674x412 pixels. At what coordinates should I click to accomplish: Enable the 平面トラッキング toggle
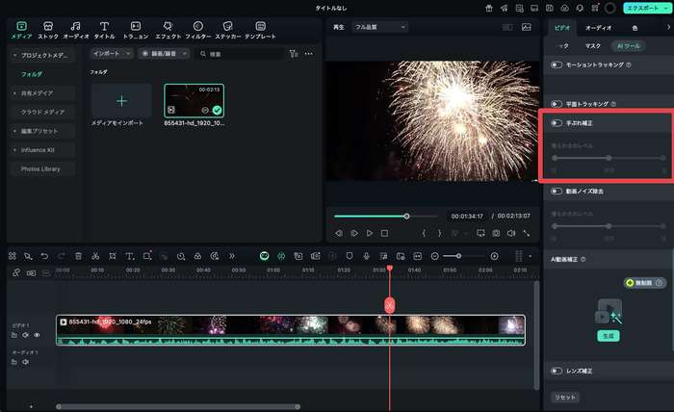(557, 104)
